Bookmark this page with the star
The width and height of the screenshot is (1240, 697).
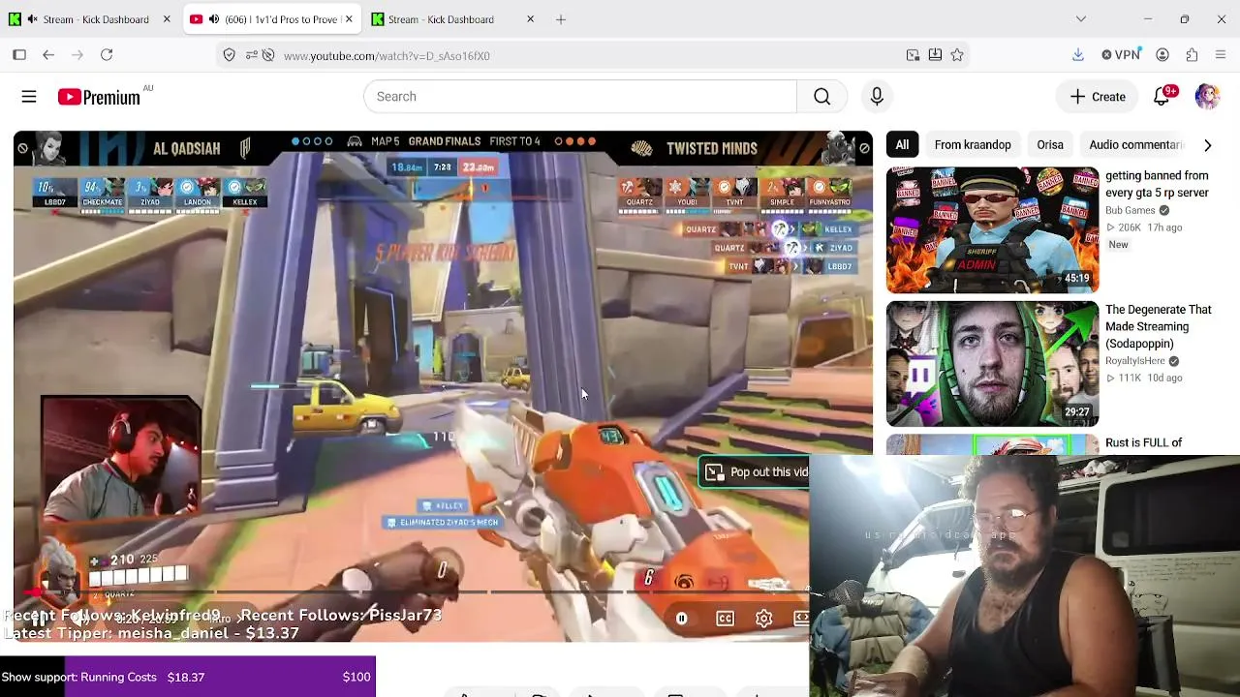(x=957, y=55)
